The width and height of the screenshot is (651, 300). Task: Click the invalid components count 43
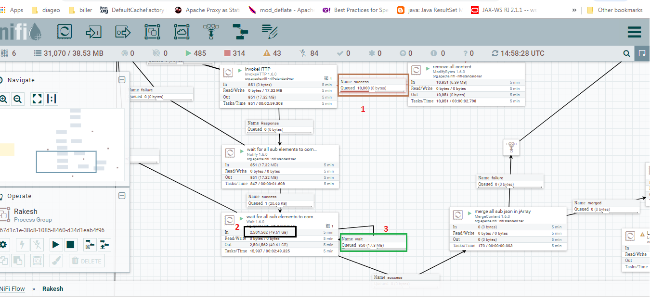pos(272,53)
